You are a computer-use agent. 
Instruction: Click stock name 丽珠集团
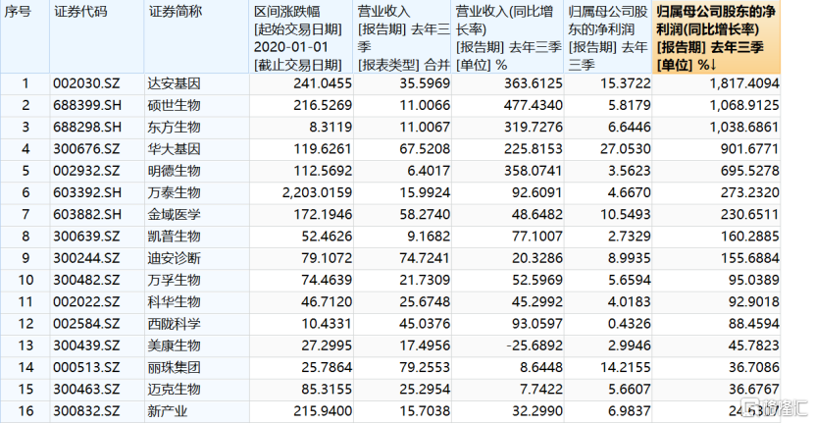(174, 367)
